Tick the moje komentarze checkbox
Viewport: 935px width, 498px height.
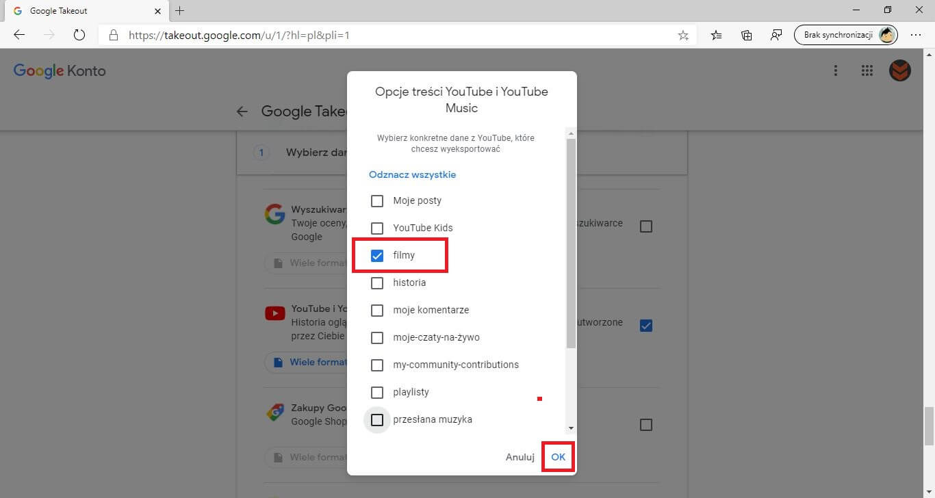tap(377, 311)
